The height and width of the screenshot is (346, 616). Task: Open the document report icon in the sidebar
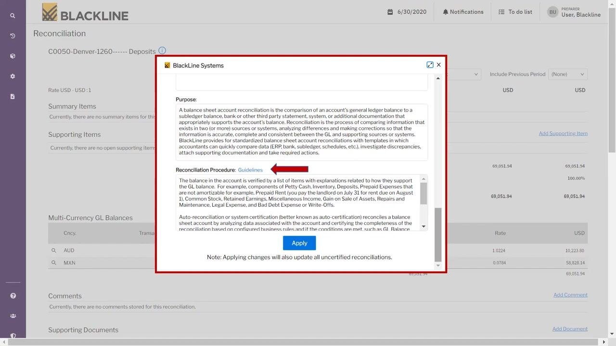tap(13, 97)
